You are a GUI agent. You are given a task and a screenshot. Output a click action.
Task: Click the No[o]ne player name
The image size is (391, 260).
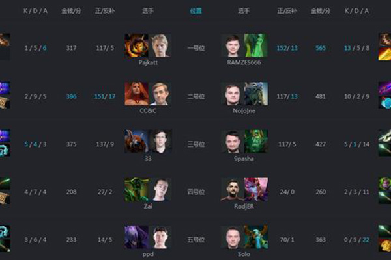tap(244, 110)
